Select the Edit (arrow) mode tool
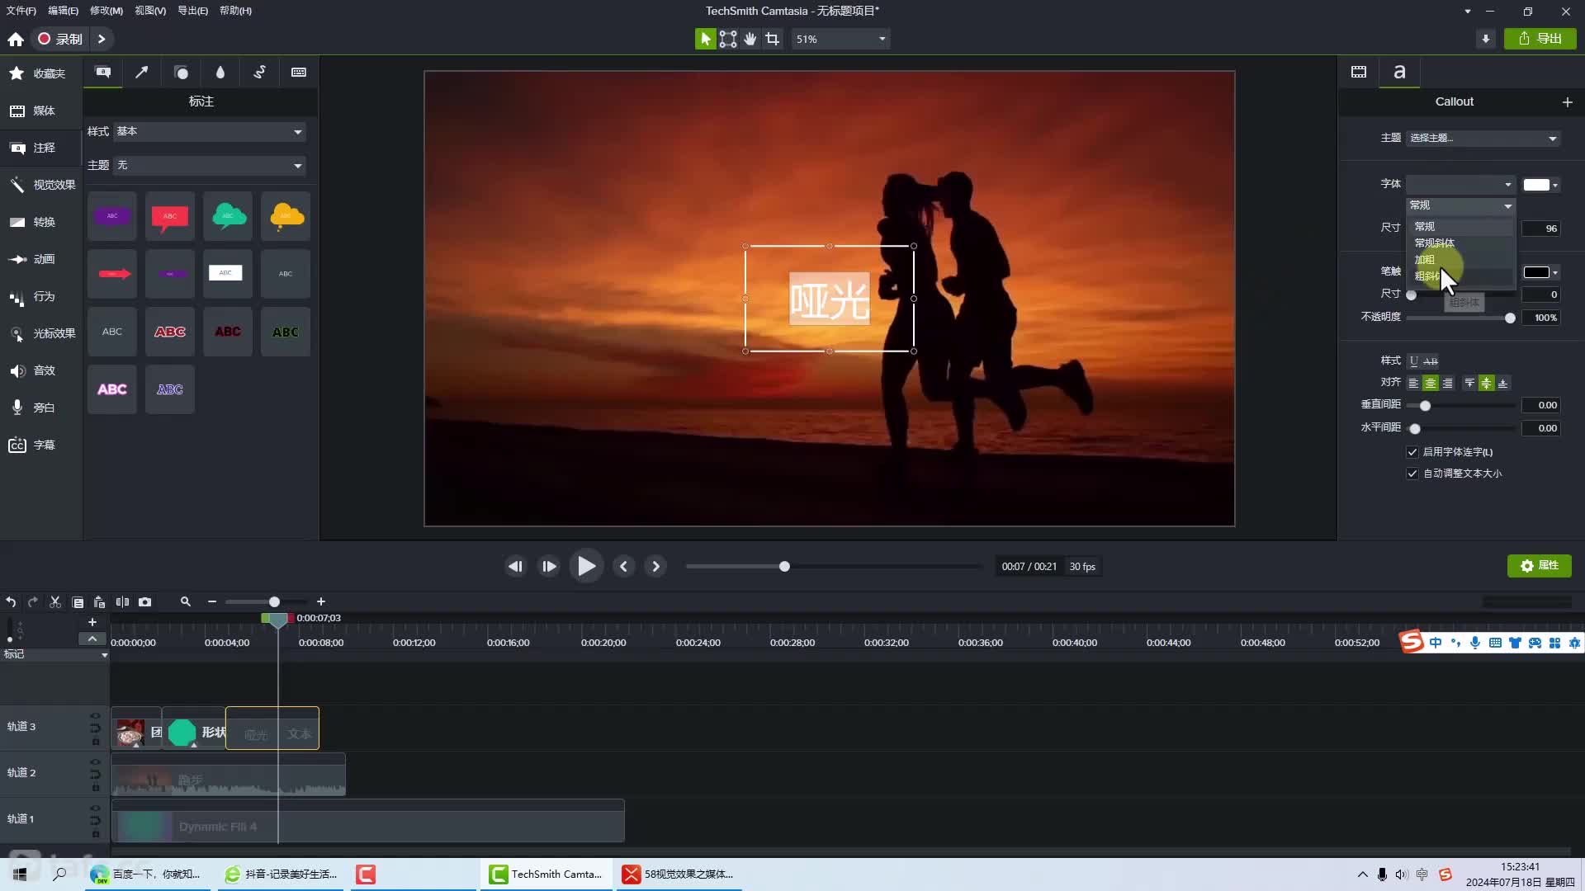The image size is (1585, 891). point(705,39)
